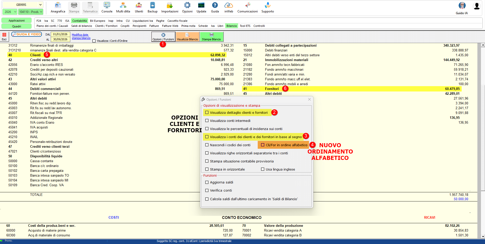
Task: Open the GB999S company dropdown
Action: (23, 5)
